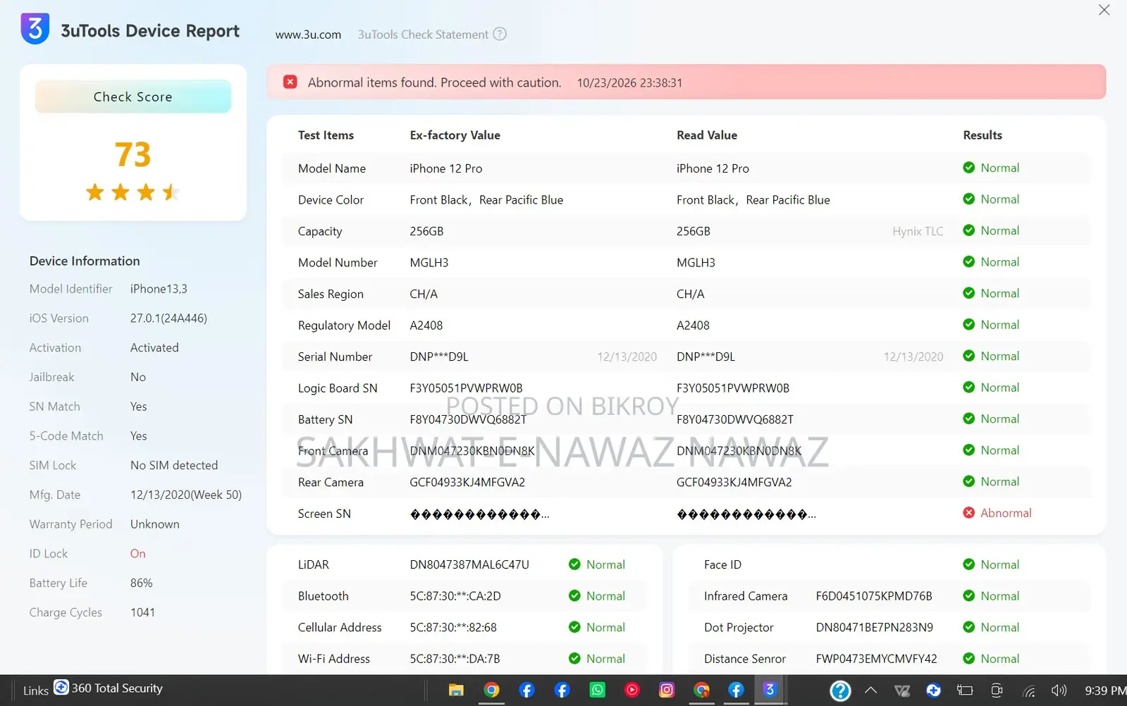This screenshot has width=1127, height=706.
Task: Open the Wi-Fi network tray icon
Action: (x=1029, y=691)
